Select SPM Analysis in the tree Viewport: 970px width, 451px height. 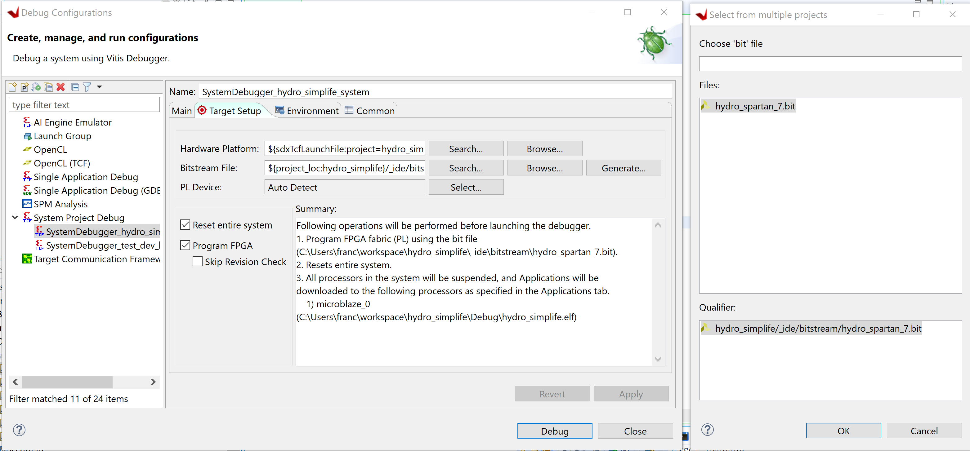60,204
